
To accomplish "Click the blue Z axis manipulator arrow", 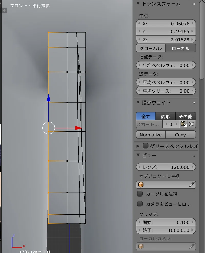I will [48, 98].
